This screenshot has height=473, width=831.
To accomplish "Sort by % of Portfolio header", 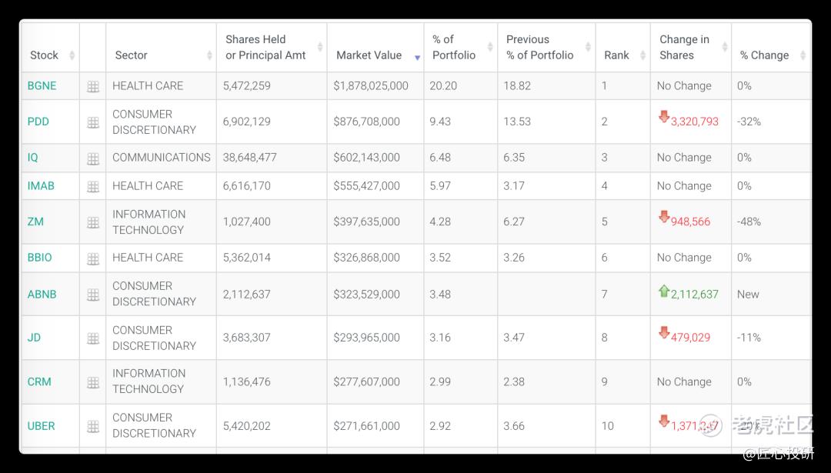I will [454, 48].
